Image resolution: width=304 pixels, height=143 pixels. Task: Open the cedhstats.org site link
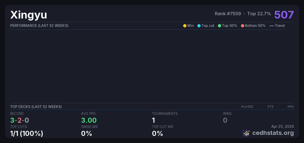269,133
